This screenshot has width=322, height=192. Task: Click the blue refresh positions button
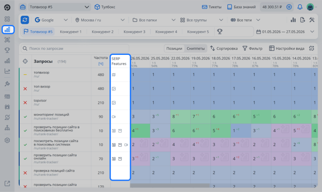click(25, 20)
